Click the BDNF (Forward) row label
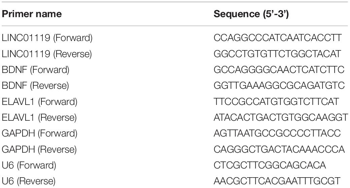This screenshot has height=188, width=350. point(35,70)
